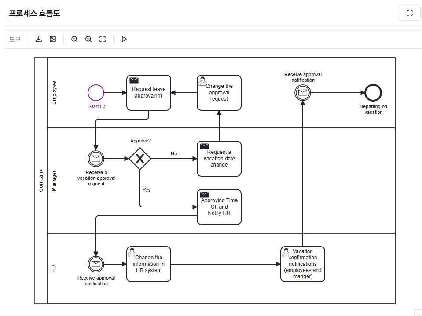Click the 'Request a vacation date change' task
Image resolution: width=422 pixels, height=316 pixels.
coord(219,159)
